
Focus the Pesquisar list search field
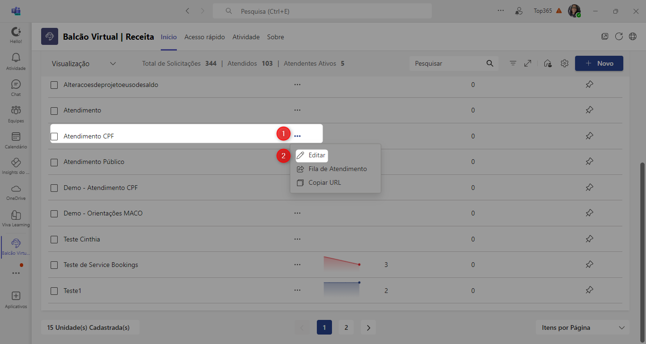click(454, 63)
